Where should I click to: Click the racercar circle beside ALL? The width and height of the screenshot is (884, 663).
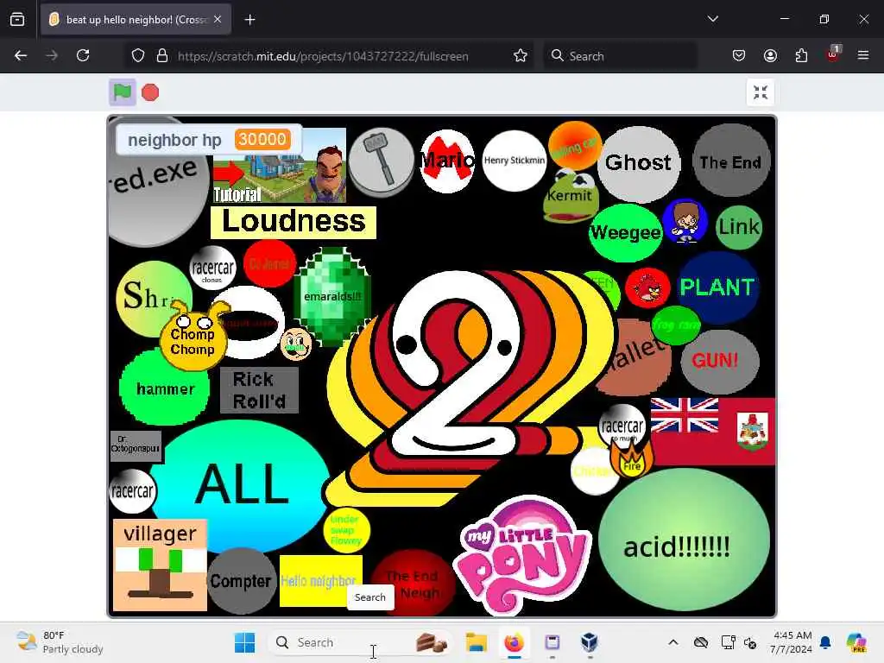pyautogui.click(x=132, y=491)
